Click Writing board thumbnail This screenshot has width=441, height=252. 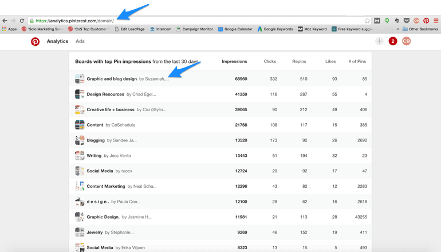pos(80,156)
